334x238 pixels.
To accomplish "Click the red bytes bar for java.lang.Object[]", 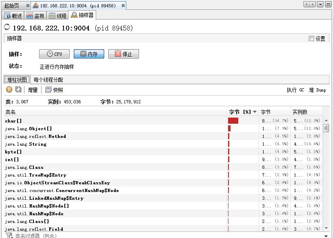I will (x=229, y=128).
